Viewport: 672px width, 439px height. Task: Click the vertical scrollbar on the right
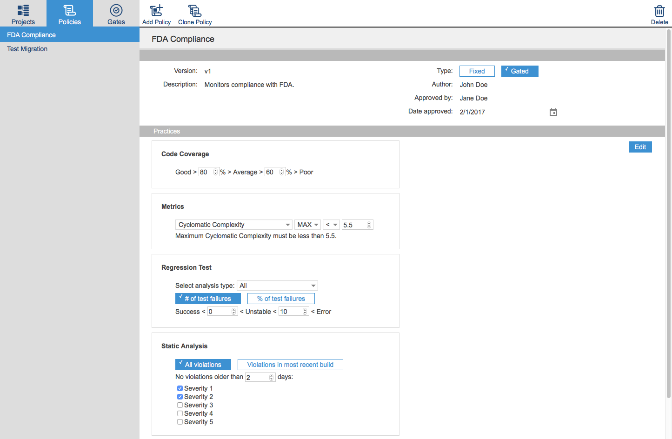click(669, 214)
